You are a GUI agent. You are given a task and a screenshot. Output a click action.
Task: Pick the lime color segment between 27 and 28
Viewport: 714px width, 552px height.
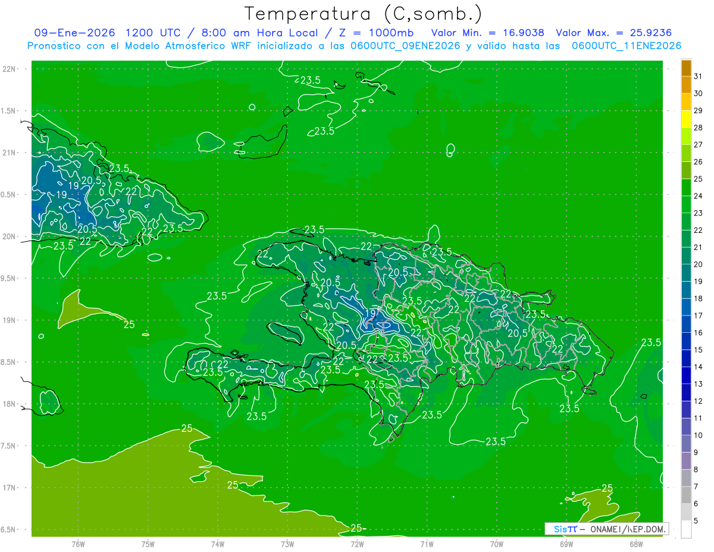(686, 136)
